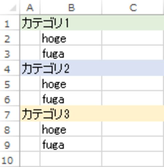
Task: Select the fuga cell in row 6
Action: point(71,99)
